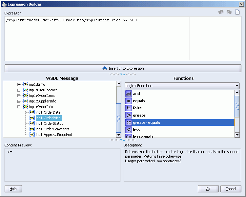This screenshot has width=246, height=197.
Task: Expand the inp1:UserContact node
Action: pyautogui.click(x=19, y=90)
